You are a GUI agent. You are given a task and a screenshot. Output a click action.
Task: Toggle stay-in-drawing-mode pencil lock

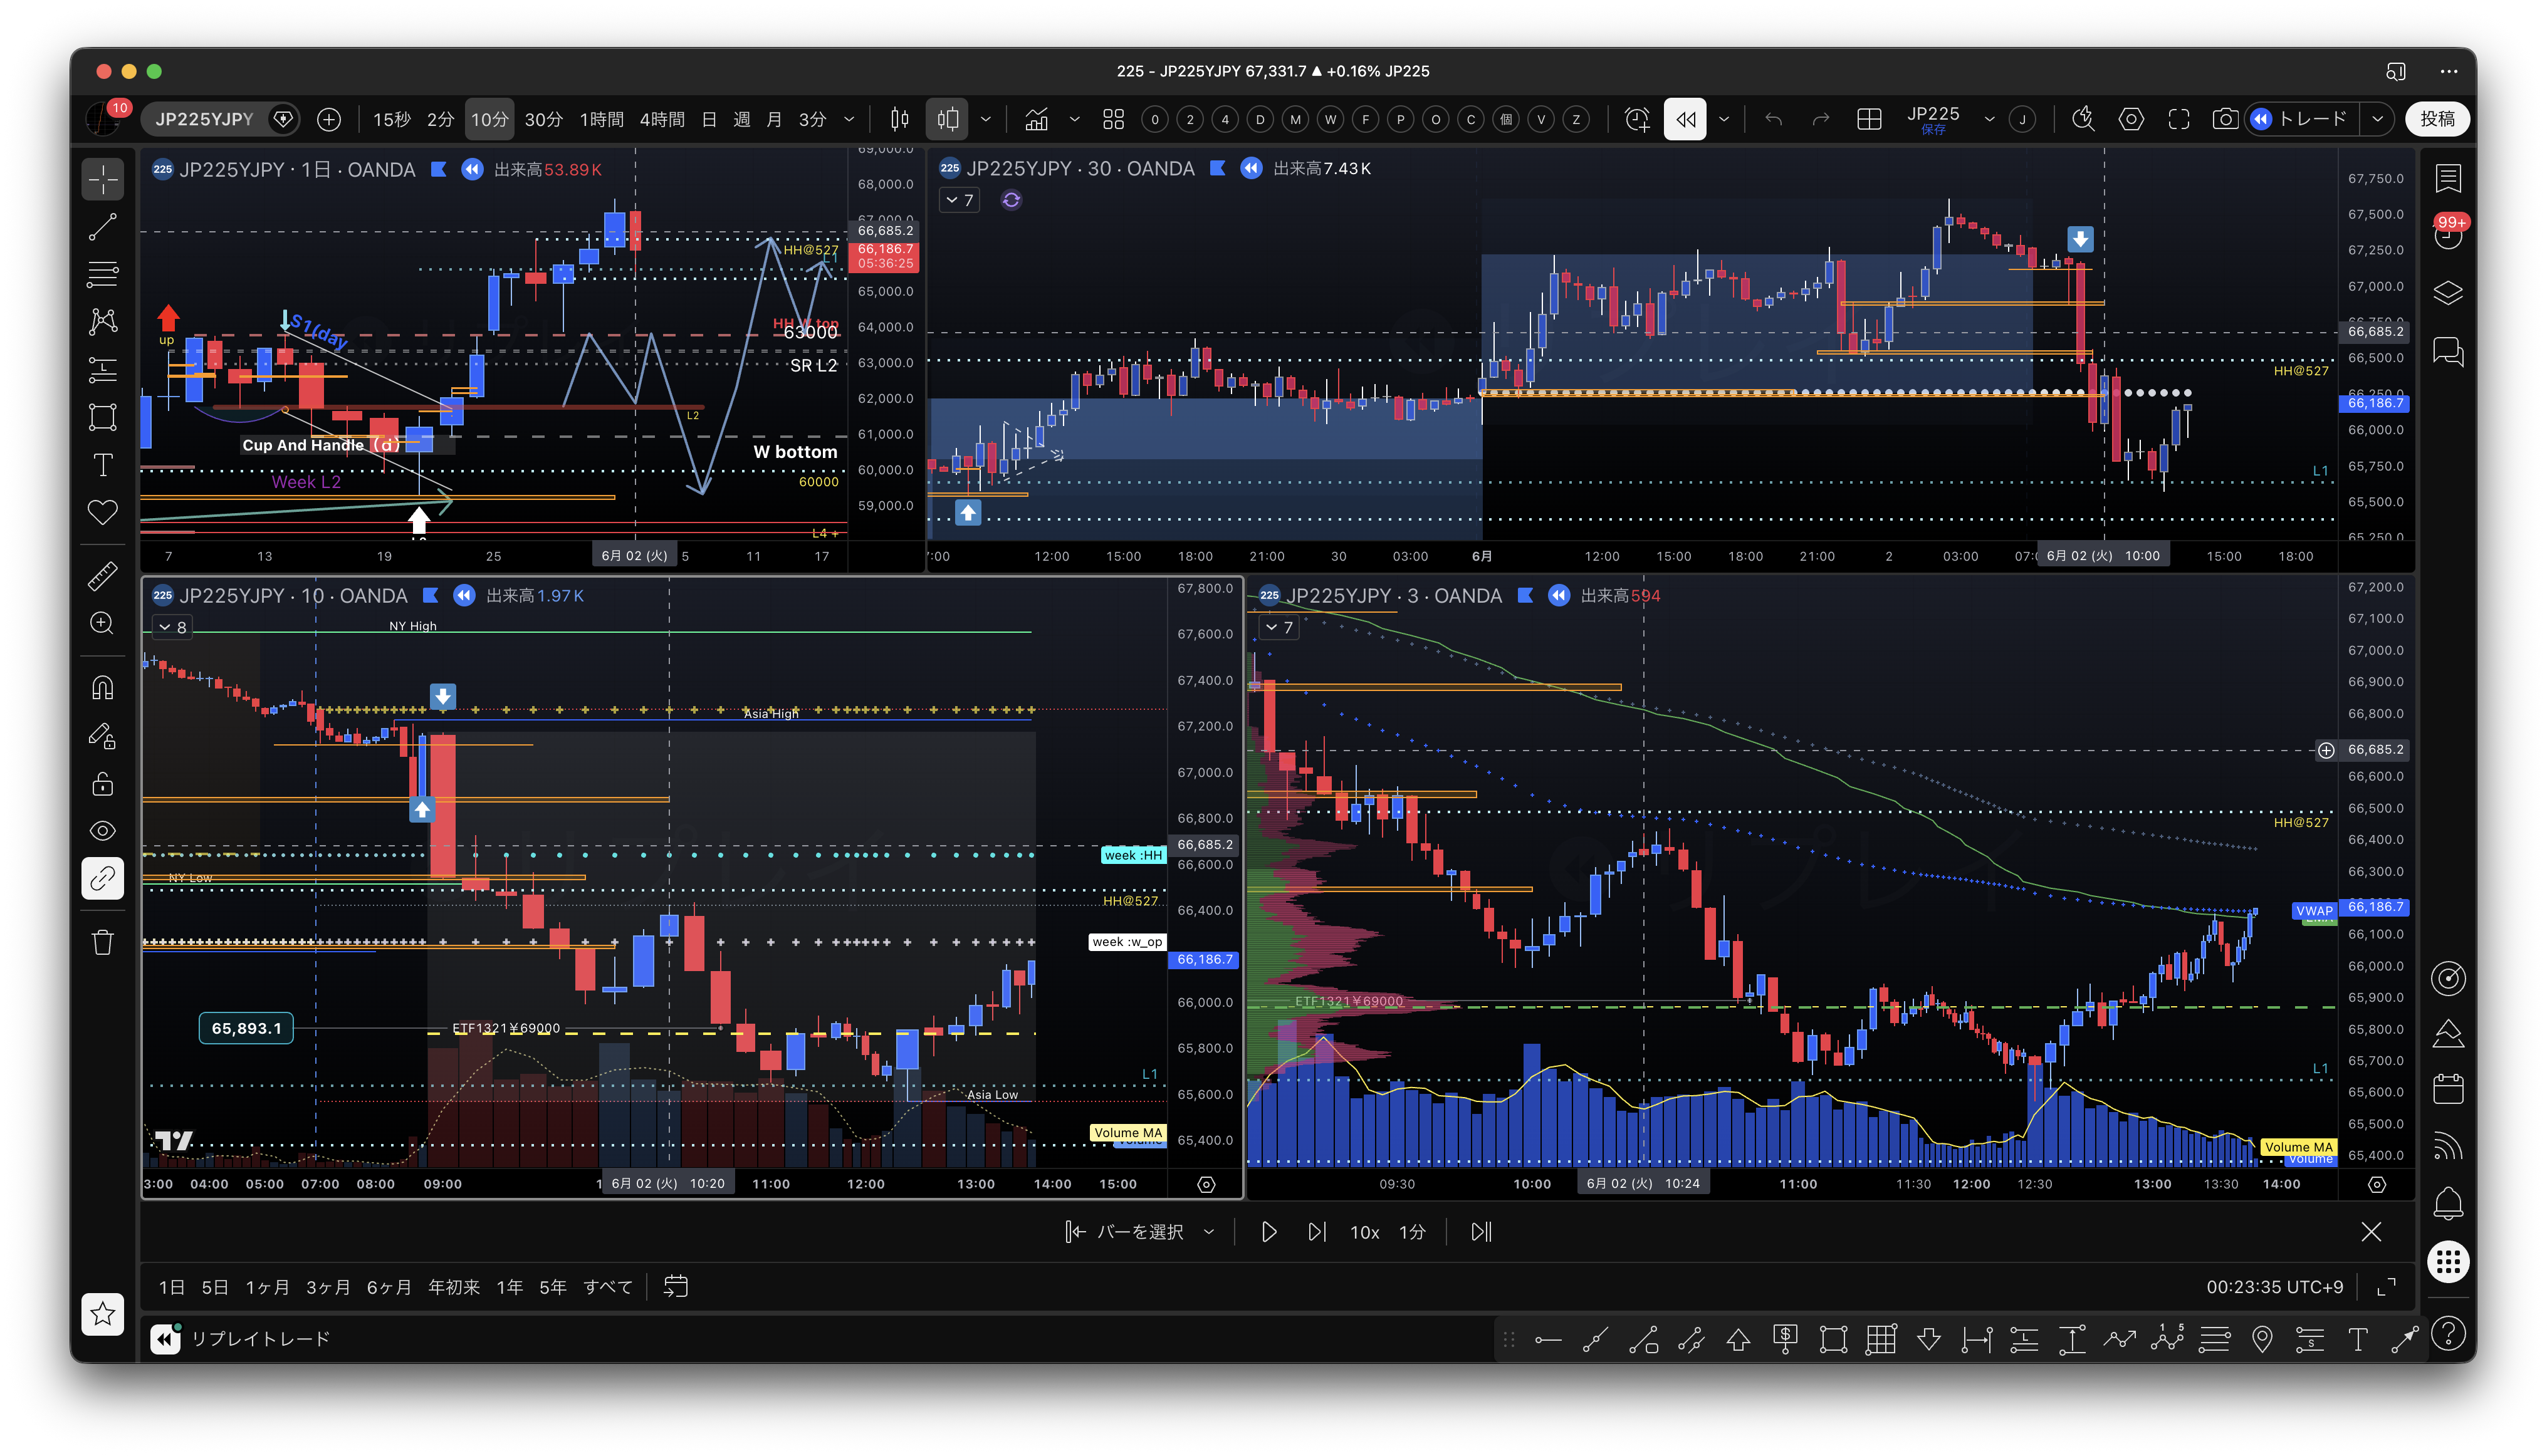pos(103,736)
